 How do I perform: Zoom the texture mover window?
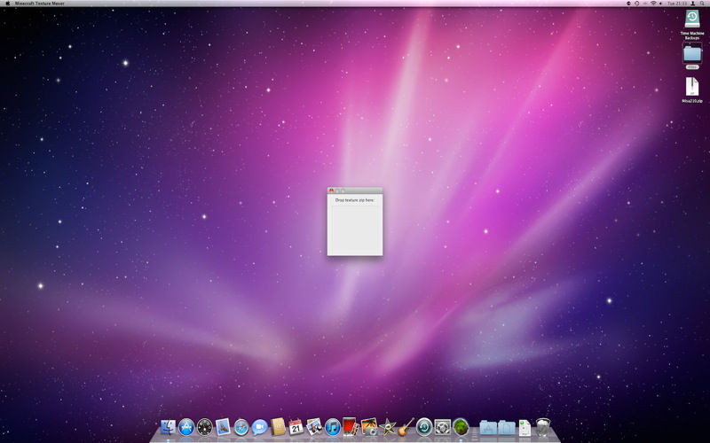tap(343, 190)
